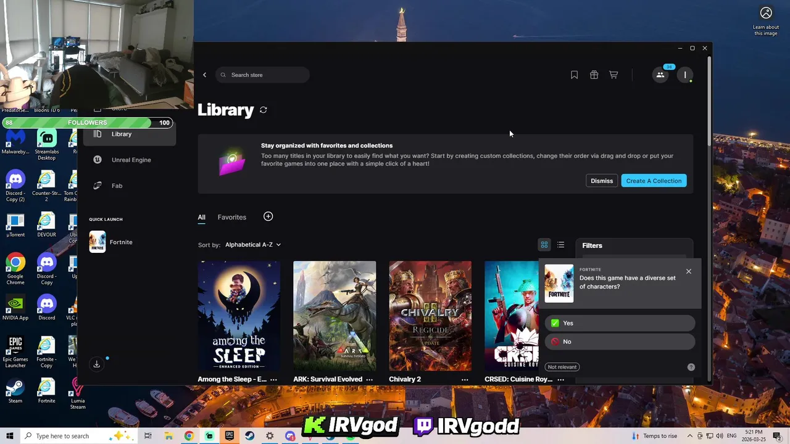Viewport: 790px width, 444px height.
Task: Open the Wishlist bookmark icon
Action: coord(574,75)
